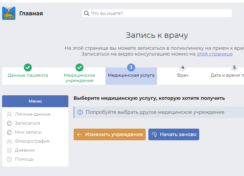
Task: Click the Помощь question mark icon
Action: coord(9,159)
